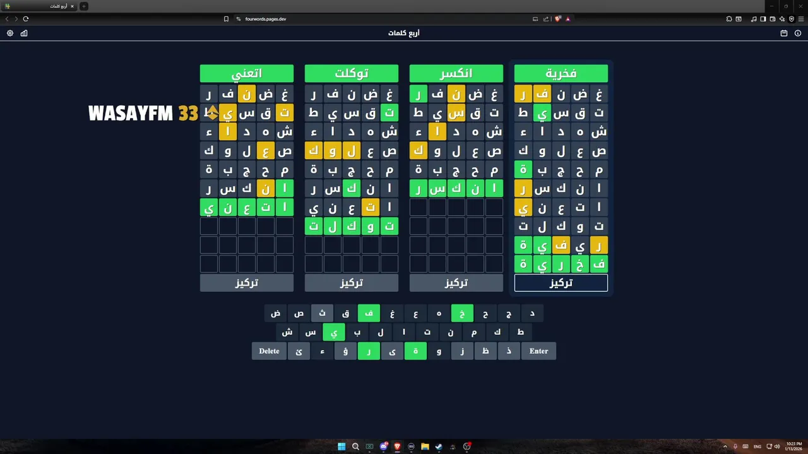The image size is (808, 454).
Task: Show hidden tray icons chevron
Action: coord(725,446)
